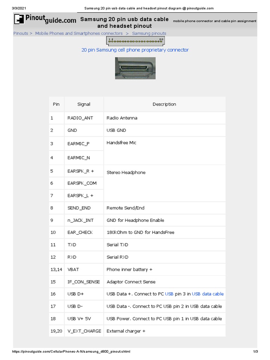Go to the Pinouts breadcrumb link

[x=21, y=33]
